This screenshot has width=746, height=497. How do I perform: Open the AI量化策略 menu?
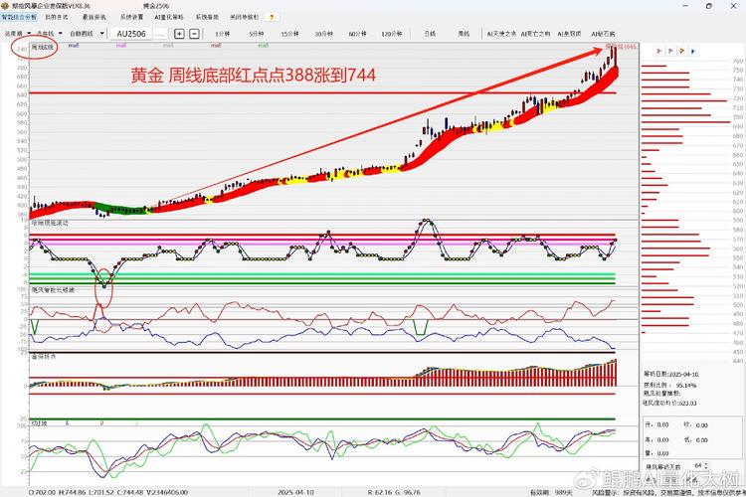click(x=169, y=17)
